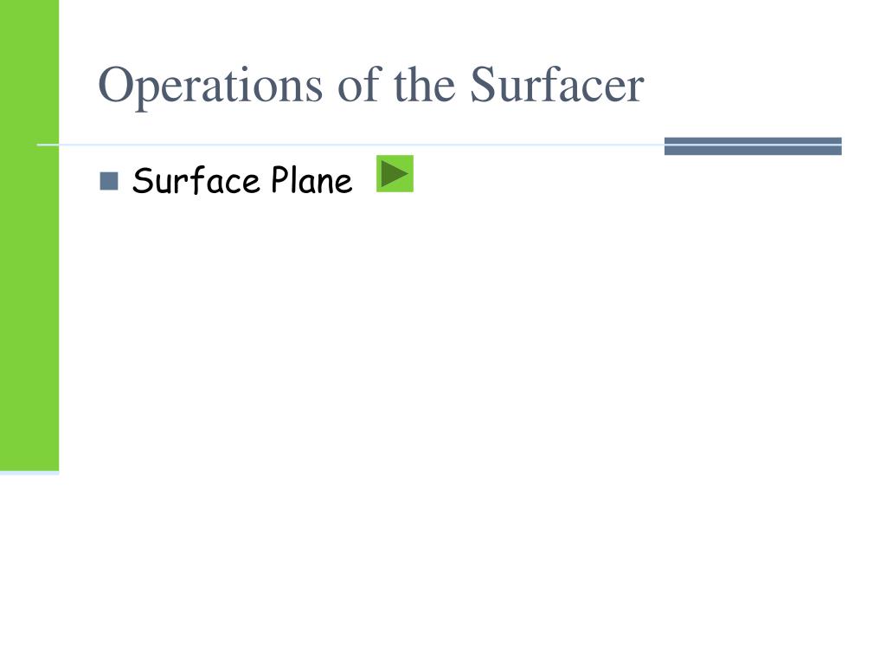Click the "Surface Plane" bullet text
The height and width of the screenshot is (665, 886).
point(242,181)
